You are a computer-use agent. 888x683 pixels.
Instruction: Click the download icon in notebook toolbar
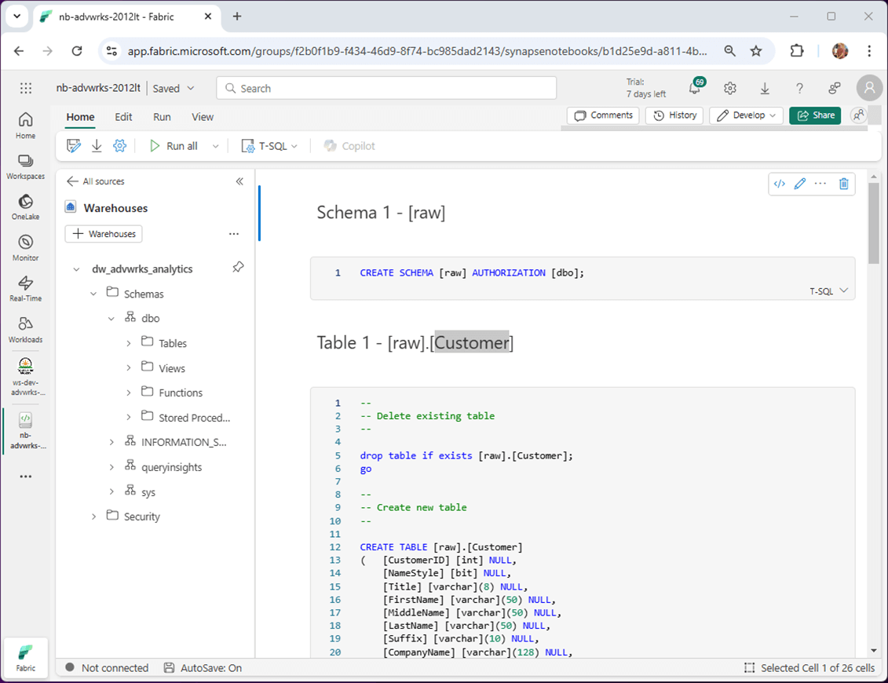(x=97, y=146)
